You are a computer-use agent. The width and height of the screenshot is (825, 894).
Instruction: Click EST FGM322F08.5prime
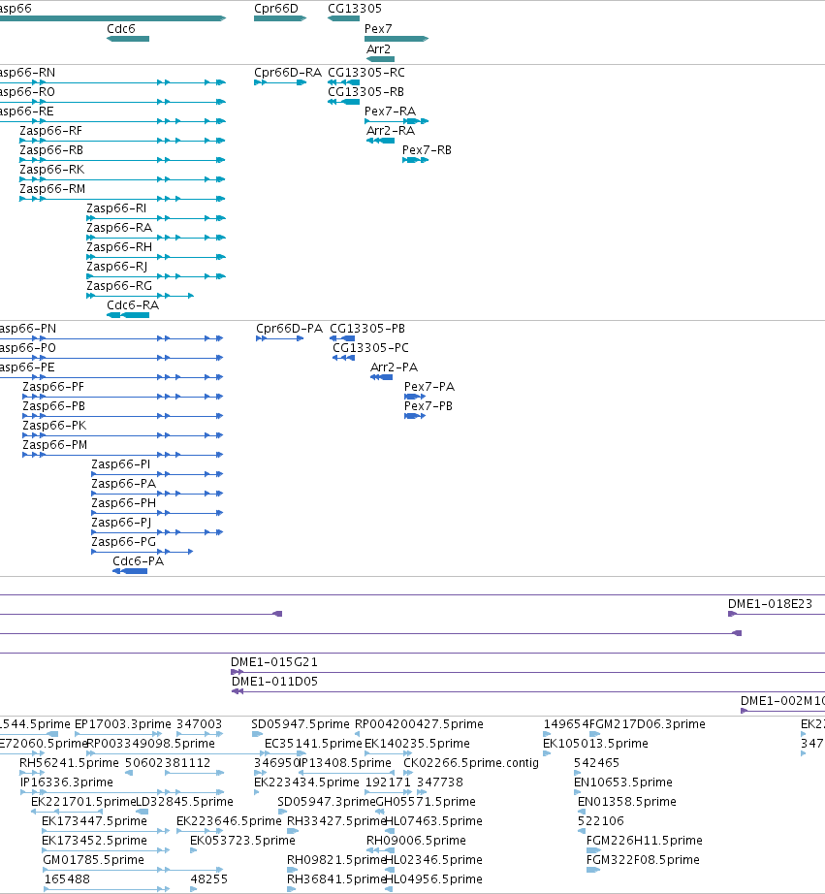(643, 860)
